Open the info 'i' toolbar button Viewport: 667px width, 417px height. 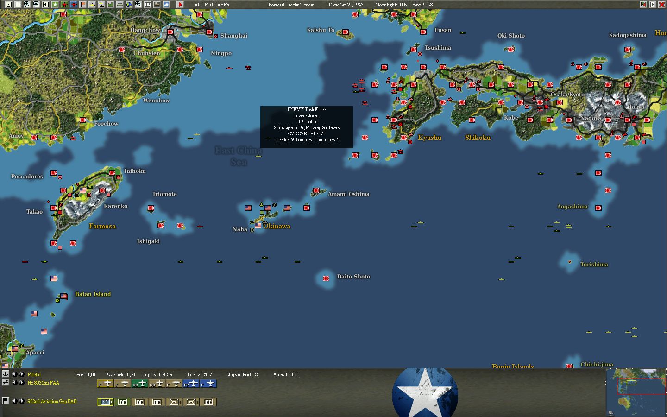pos(46,5)
